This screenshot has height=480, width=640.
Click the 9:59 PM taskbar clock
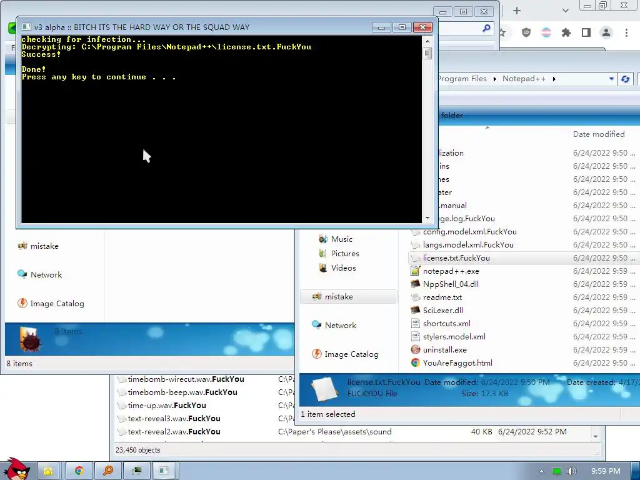pyautogui.click(x=606, y=471)
